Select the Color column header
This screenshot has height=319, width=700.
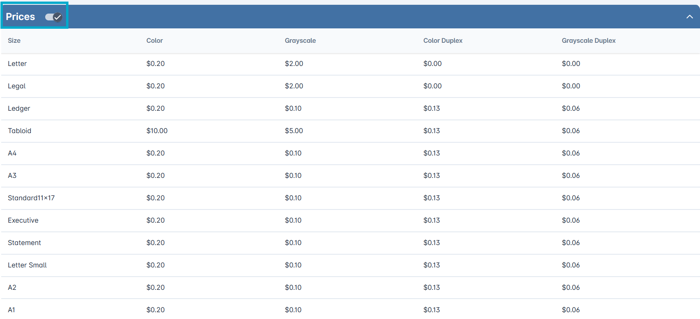pos(154,40)
